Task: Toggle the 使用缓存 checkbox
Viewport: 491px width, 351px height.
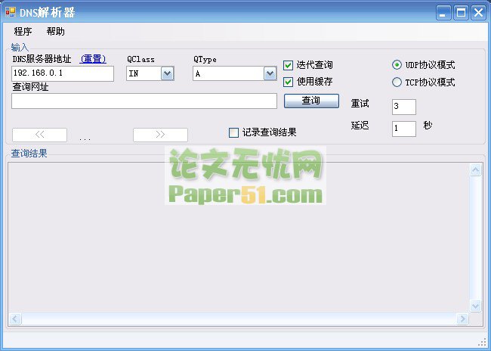Action: coord(288,82)
